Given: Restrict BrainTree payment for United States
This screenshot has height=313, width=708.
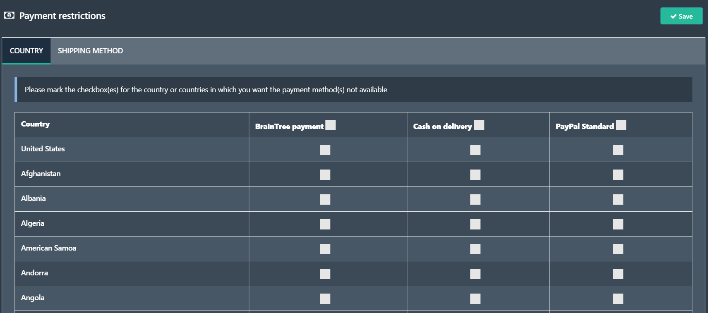Looking at the screenshot, I should point(325,150).
